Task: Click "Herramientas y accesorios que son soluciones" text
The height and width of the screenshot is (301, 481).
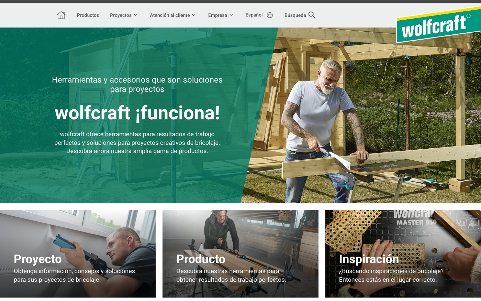Action: click(x=137, y=80)
